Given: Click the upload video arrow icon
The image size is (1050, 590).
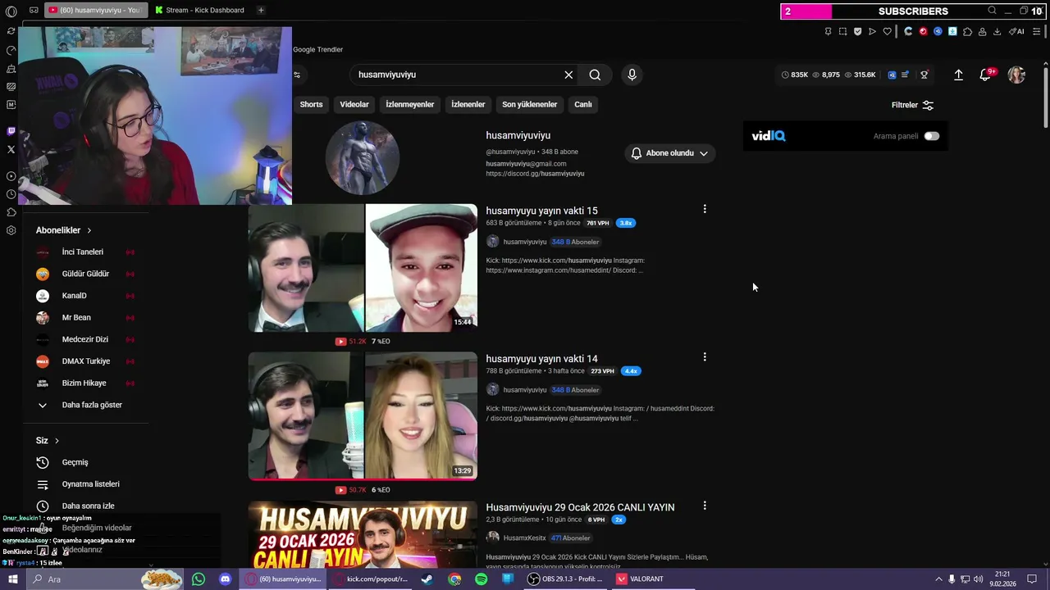Looking at the screenshot, I should click(958, 75).
